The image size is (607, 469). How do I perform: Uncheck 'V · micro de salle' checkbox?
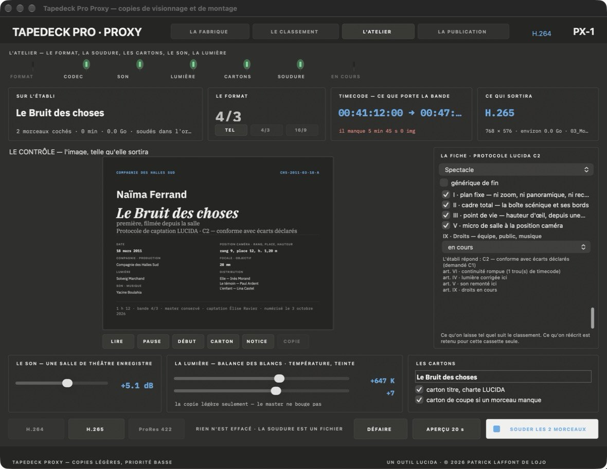point(446,226)
